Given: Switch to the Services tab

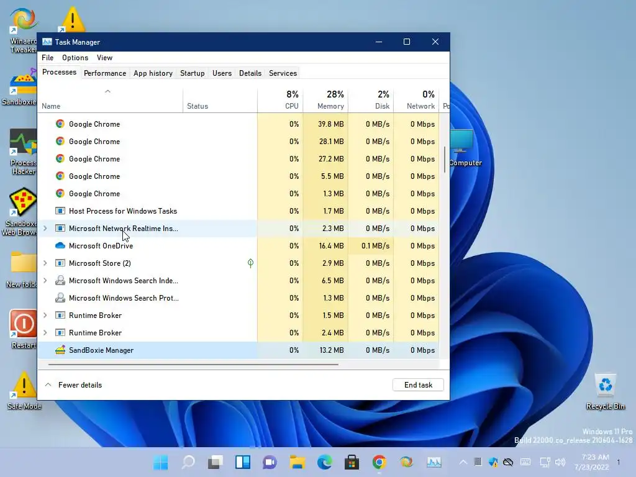Looking at the screenshot, I should click(283, 73).
